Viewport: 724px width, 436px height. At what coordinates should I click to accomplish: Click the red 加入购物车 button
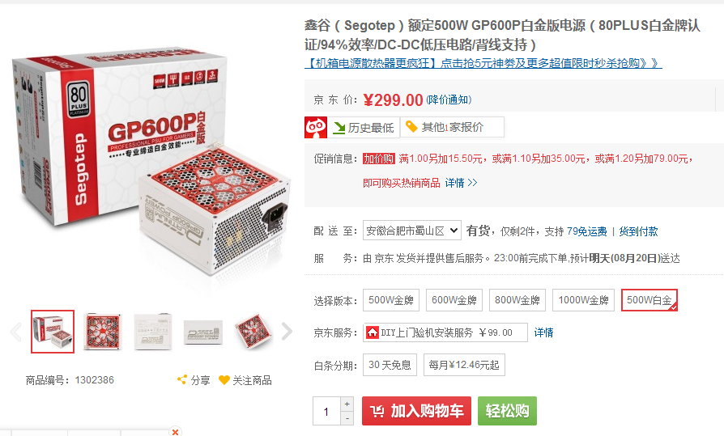pos(416,411)
